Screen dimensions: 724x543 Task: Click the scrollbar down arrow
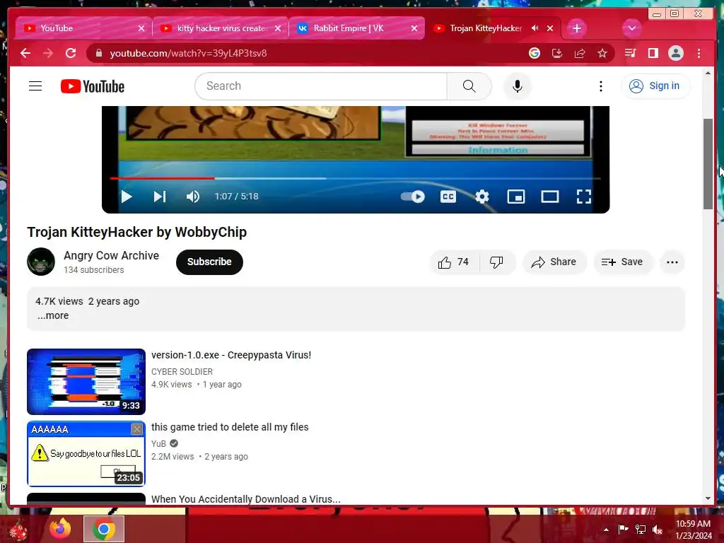pyautogui.click(x=708, y=498)
